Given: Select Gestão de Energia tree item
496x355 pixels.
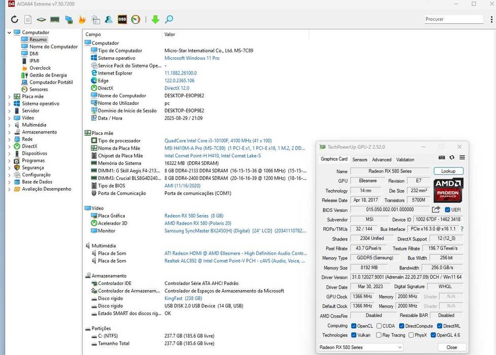Looking at the screenshot, I should click(48, 75).
